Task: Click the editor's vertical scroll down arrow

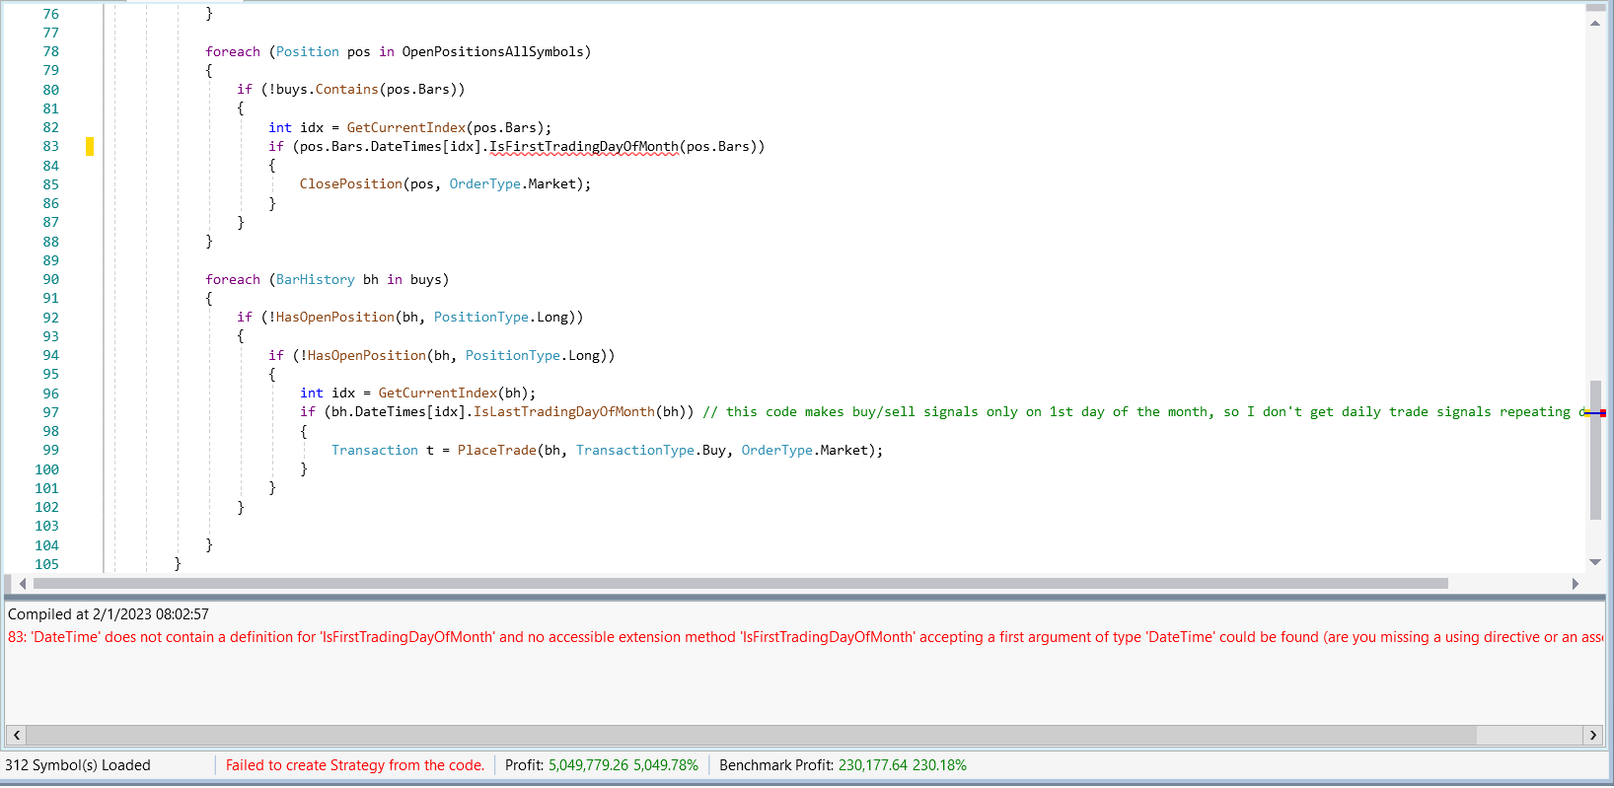Action: 1595,562
